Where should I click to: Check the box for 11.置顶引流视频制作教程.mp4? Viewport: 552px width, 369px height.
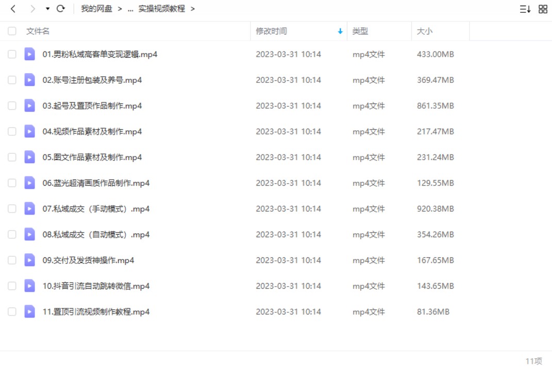pos(12,312)
